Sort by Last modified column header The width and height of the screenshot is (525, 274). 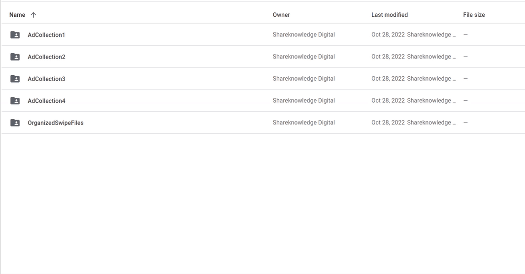[390, 15]
